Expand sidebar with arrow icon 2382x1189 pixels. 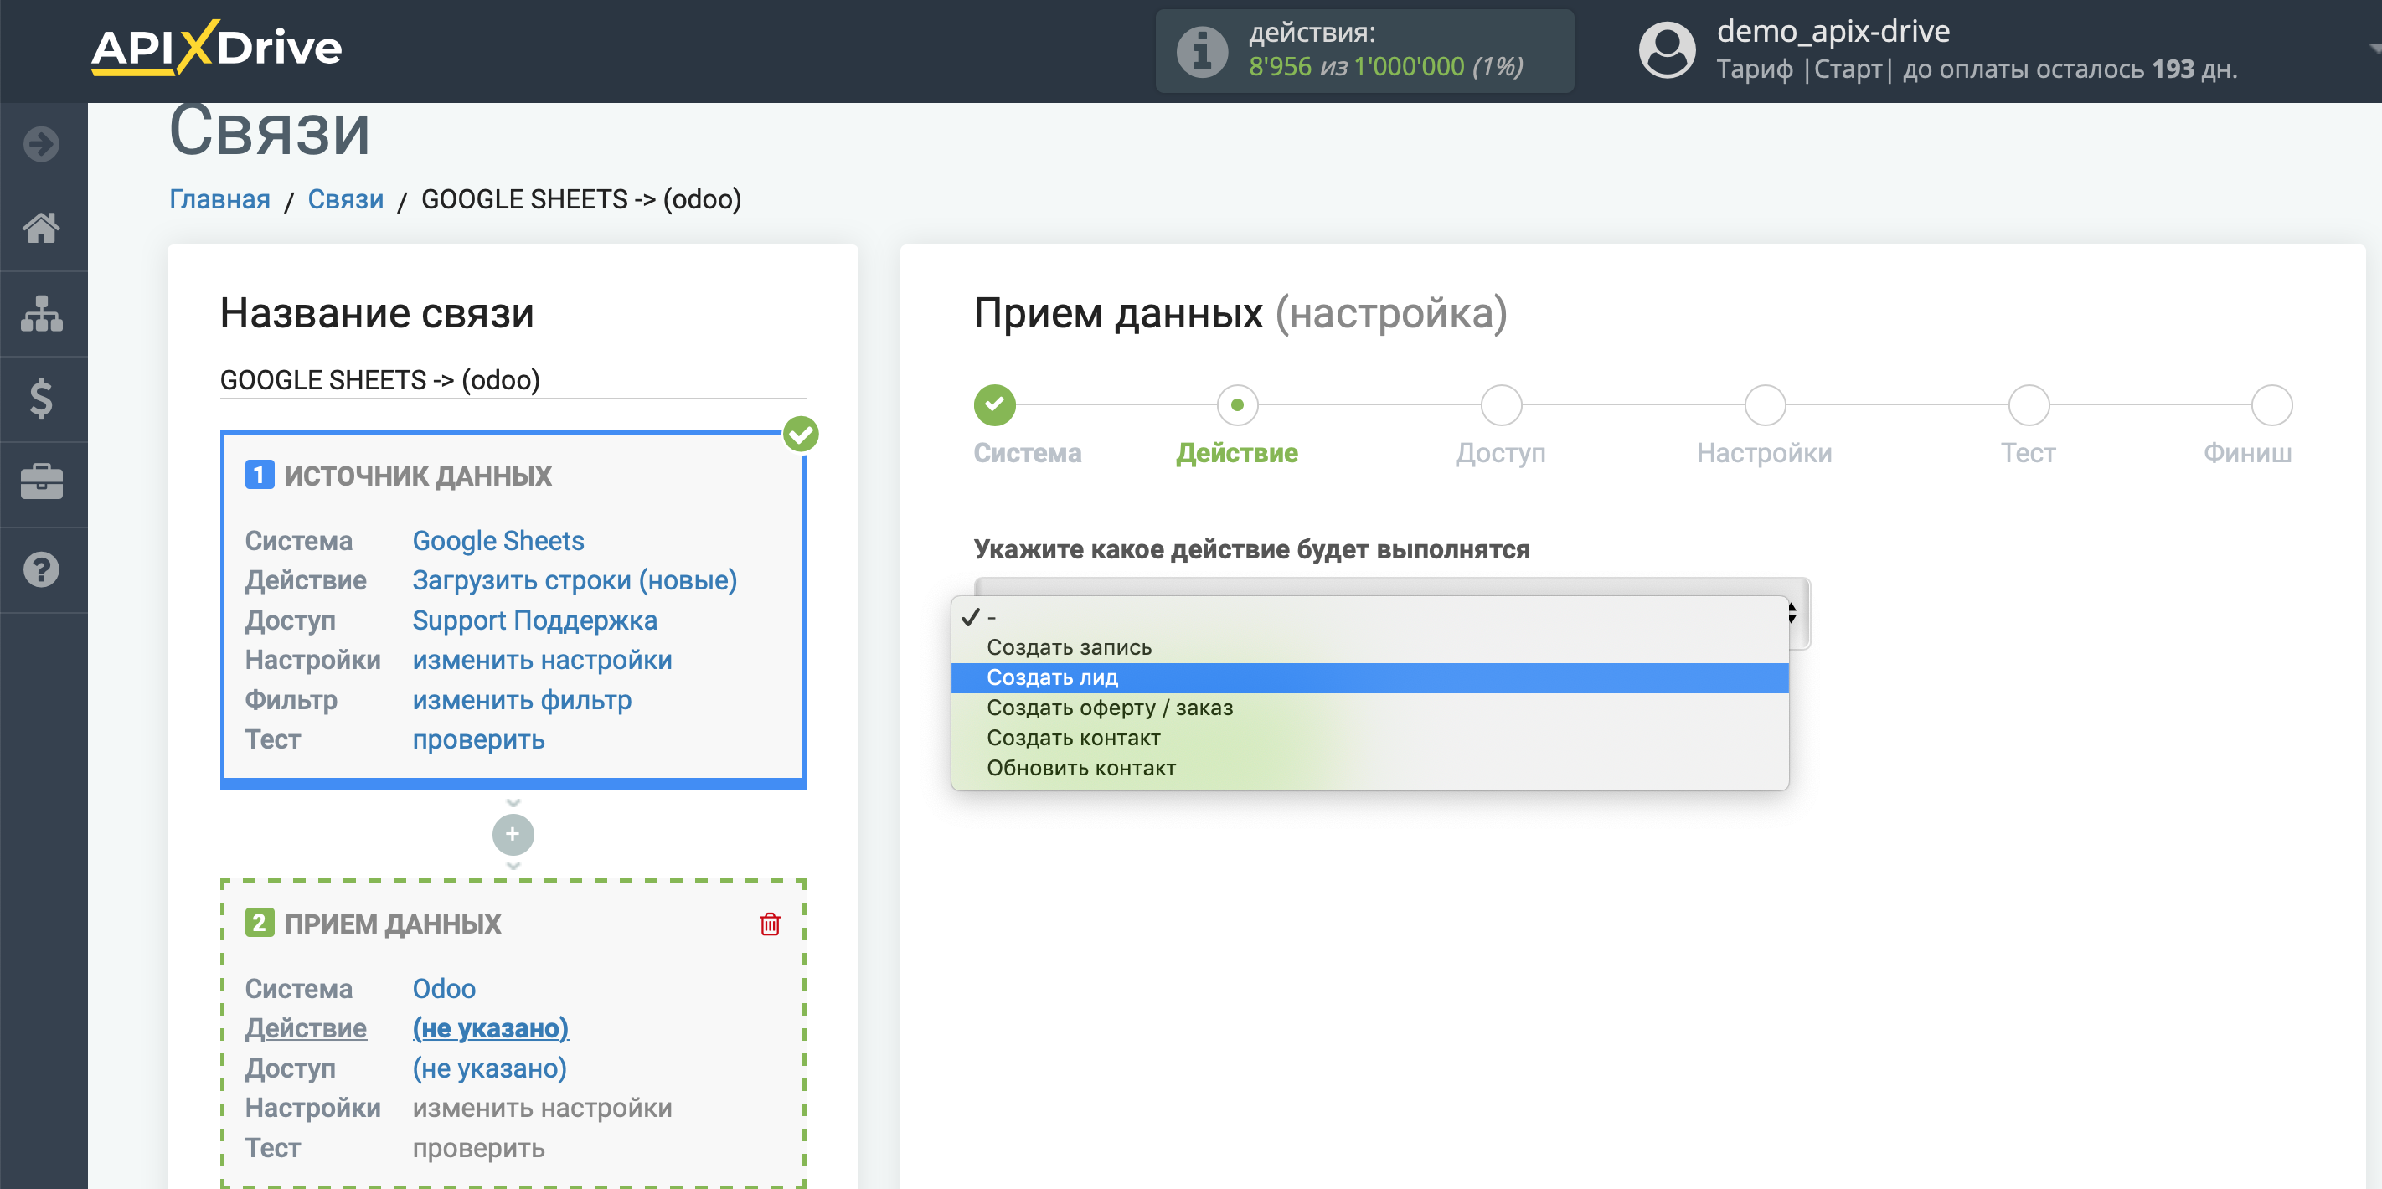pos(42,143)
